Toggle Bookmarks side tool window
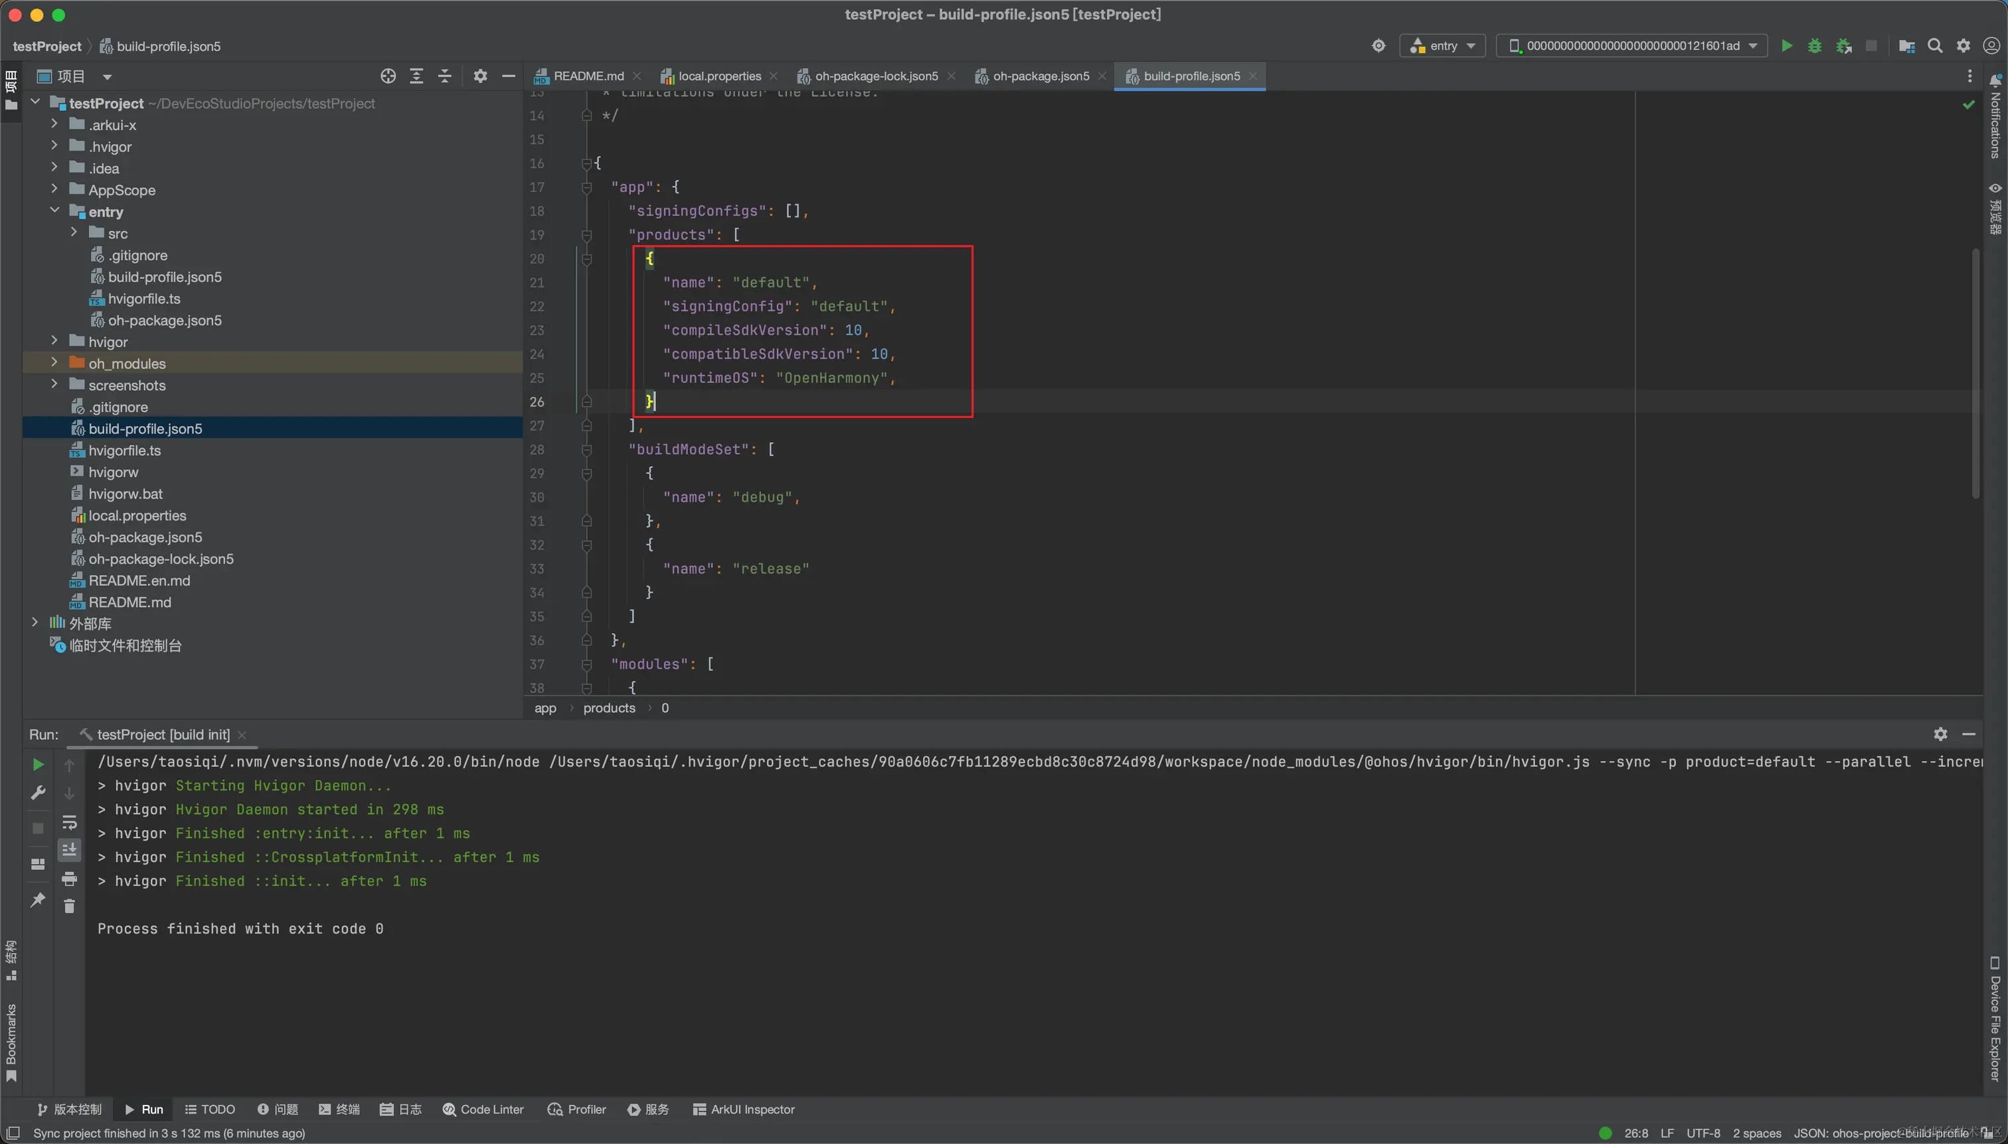This screenshot has width=2008, height=1144. (x=11, y=1042)
